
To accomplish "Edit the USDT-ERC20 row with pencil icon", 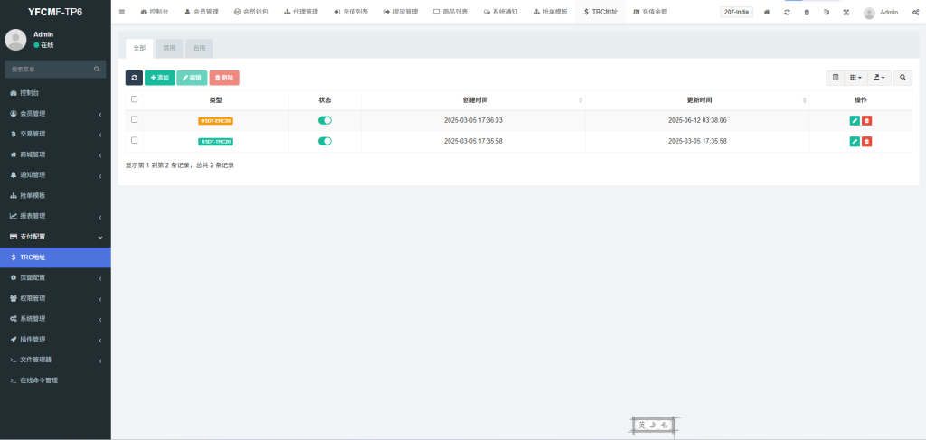I will pyautogui.click(x=855, y=120).
